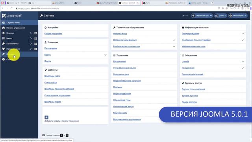Open Уровни доступа link
Screen dimensions: 252x142
190,95
